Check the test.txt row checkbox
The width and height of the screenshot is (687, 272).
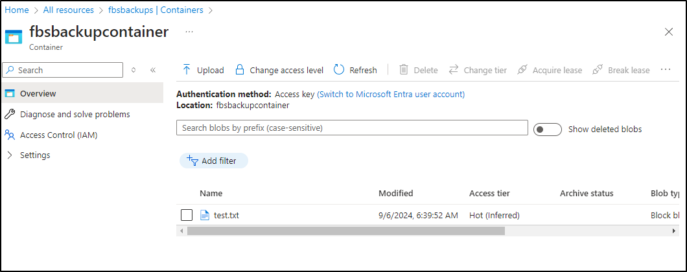(x=187, y=215)
